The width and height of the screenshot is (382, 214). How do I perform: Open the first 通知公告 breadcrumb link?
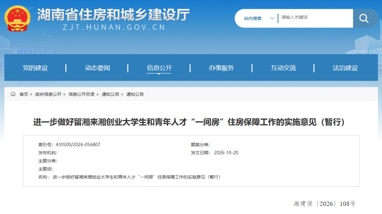point(110,94)
